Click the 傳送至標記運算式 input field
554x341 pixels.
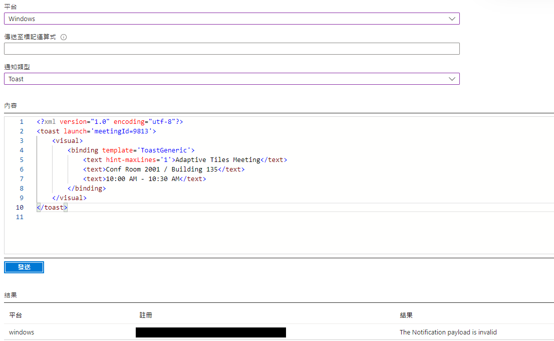click(x=232, y=49)
